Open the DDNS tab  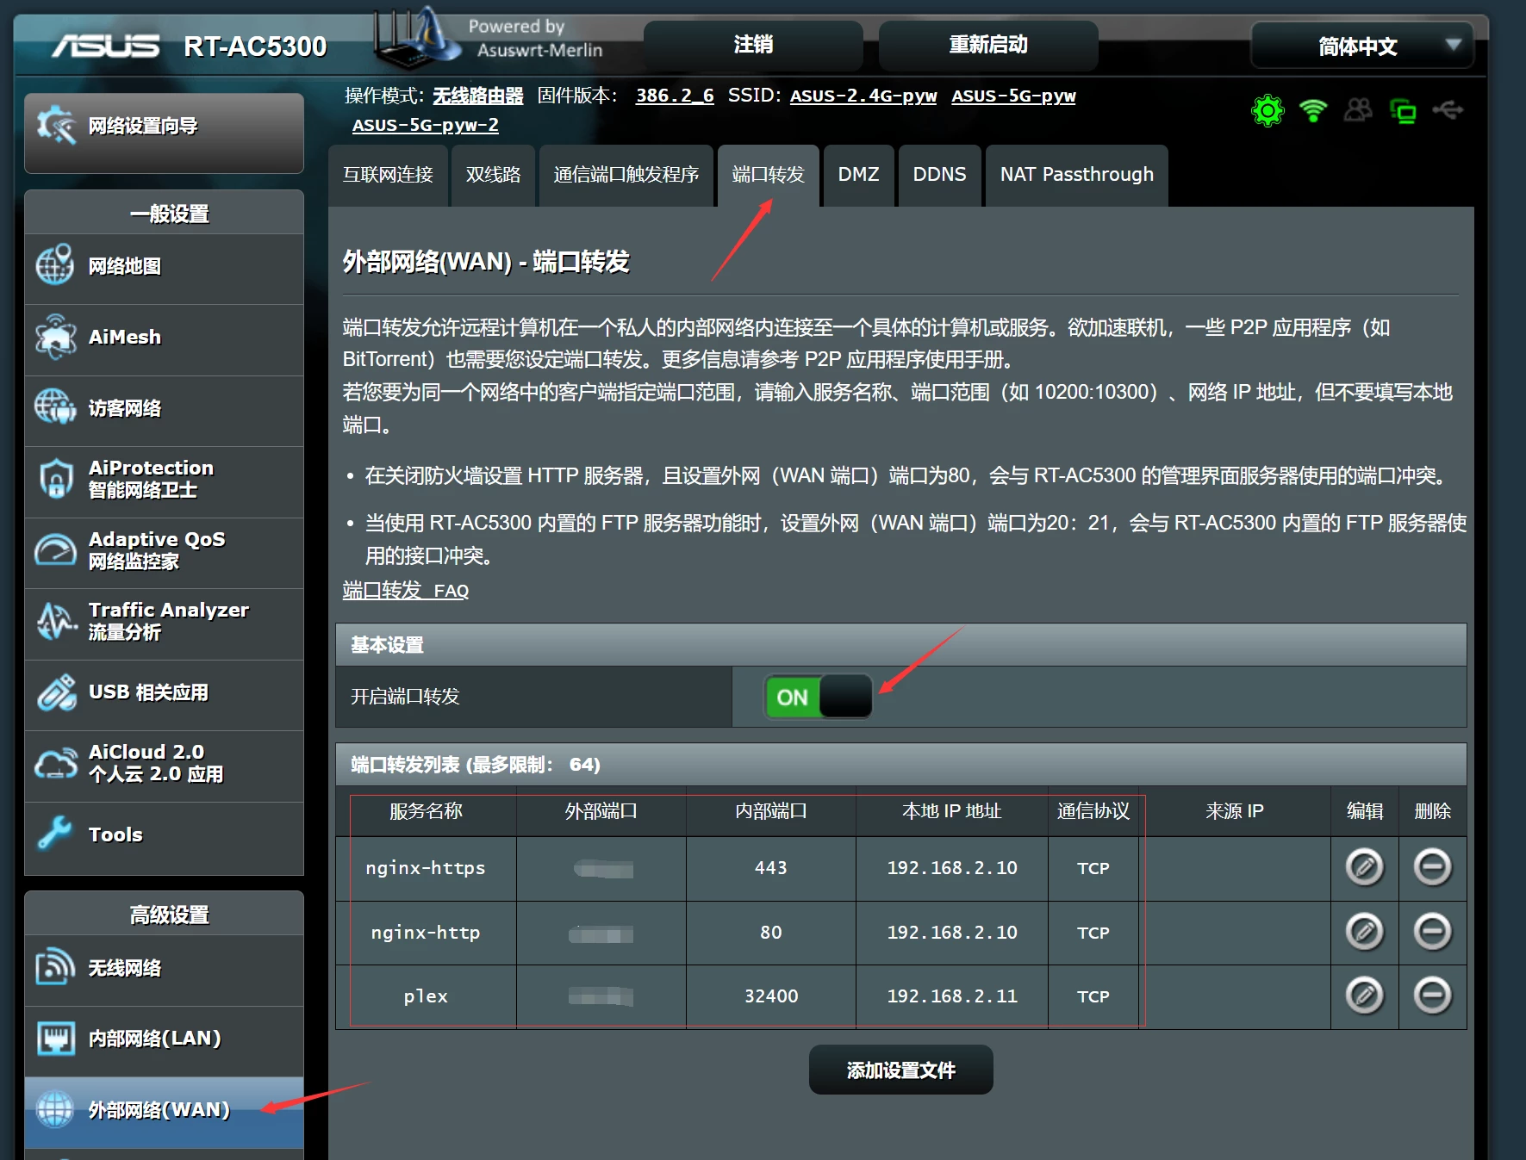939,175
